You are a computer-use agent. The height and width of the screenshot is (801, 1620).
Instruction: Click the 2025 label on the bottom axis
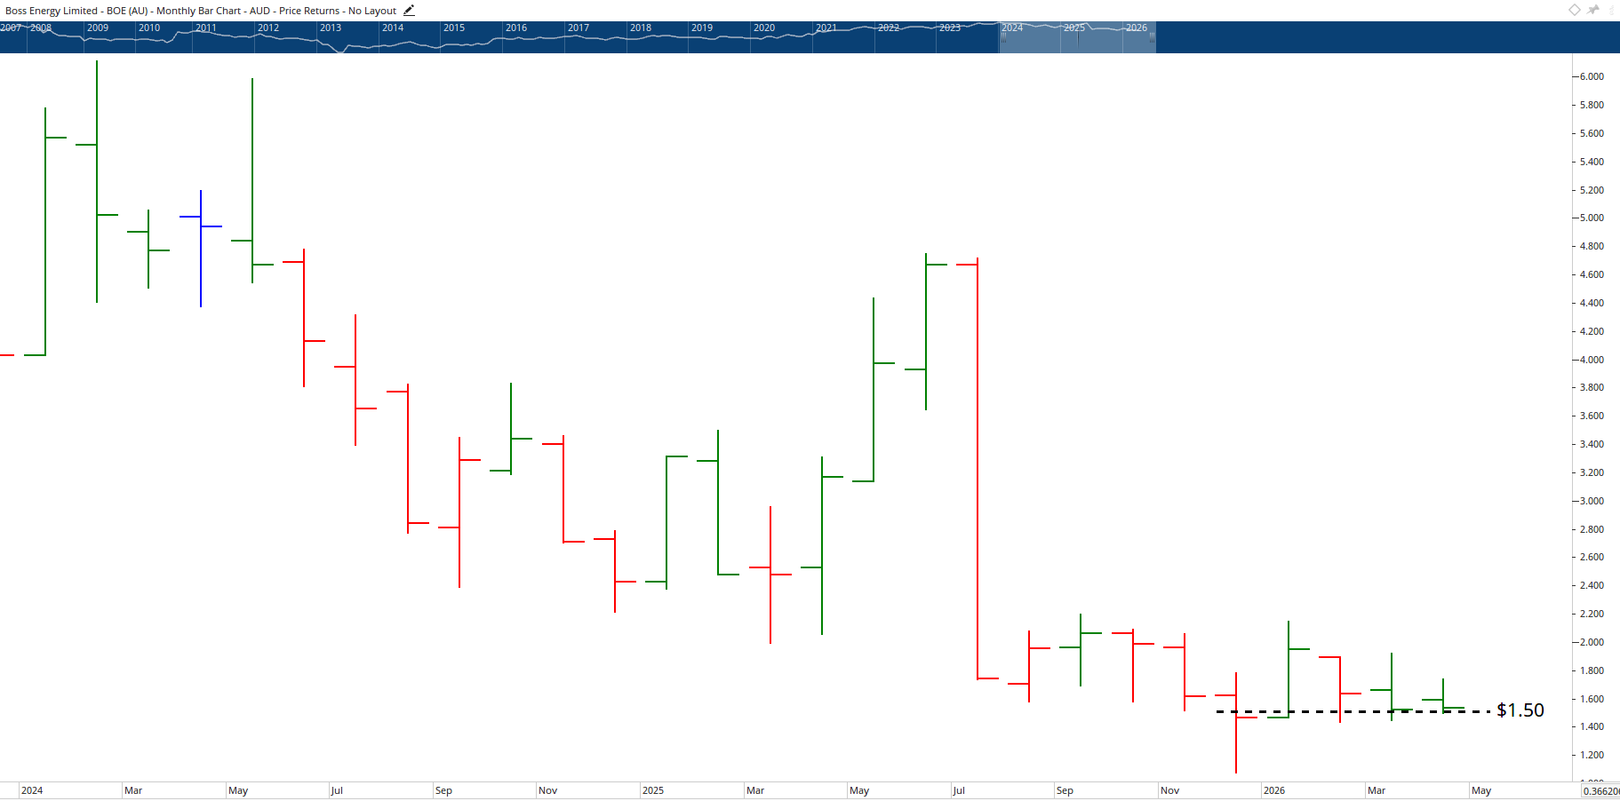pos(655,789)
